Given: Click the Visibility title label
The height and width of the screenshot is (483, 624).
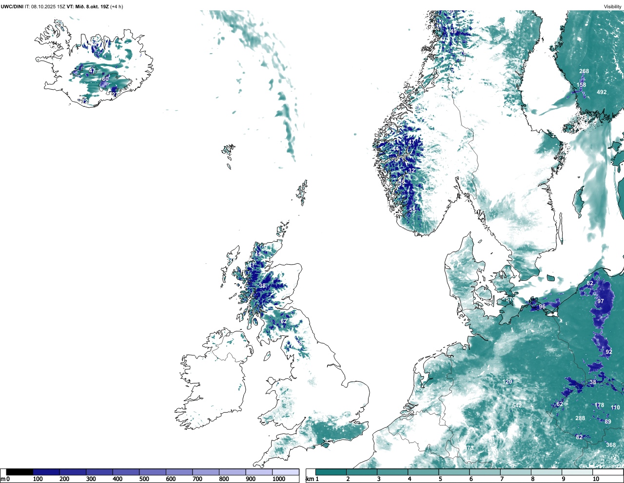Looking at the screenshot, I should (613, 7).
